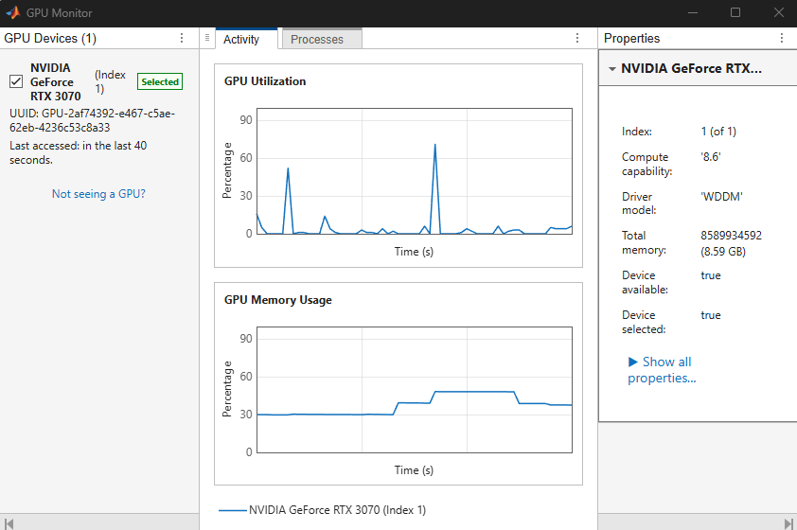797x530 pixels.
Task: Click the Compute capability value '8.6'
Action: [711, 156]
